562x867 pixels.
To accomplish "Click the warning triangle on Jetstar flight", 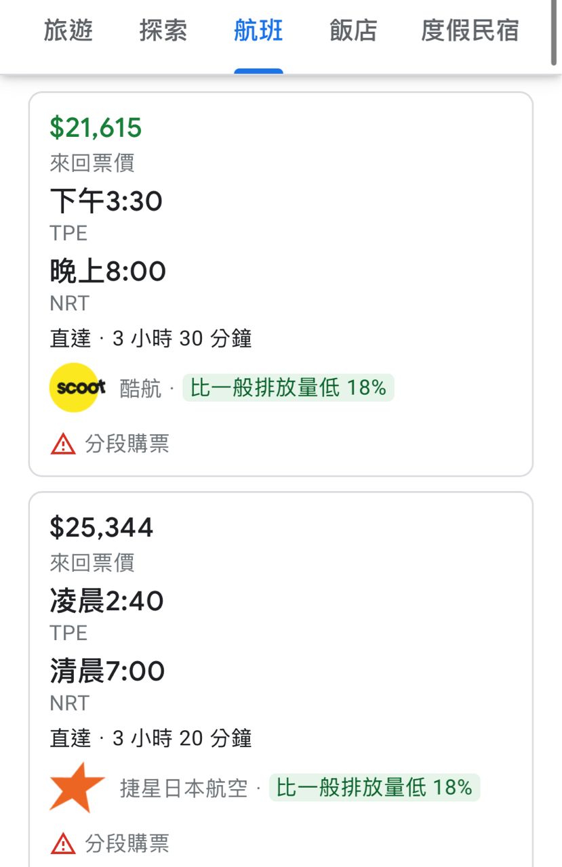I will pyautogui.click(x=63, y=843).
